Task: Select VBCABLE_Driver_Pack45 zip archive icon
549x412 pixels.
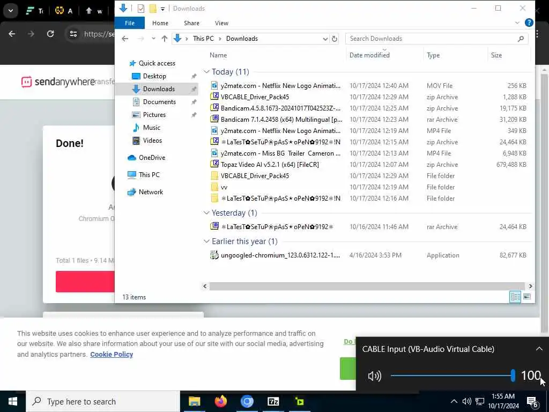Action: pyautogui.click(x=214, y=97)
